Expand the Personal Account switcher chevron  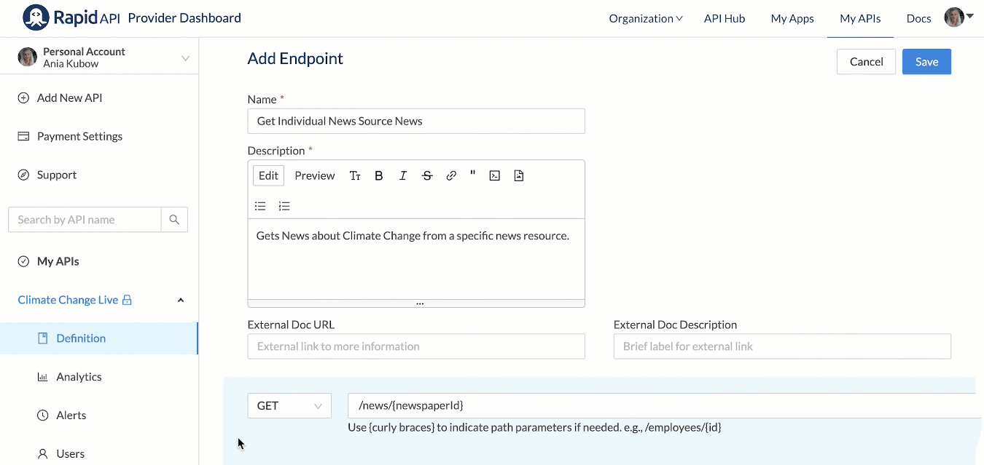click(185, 58)
